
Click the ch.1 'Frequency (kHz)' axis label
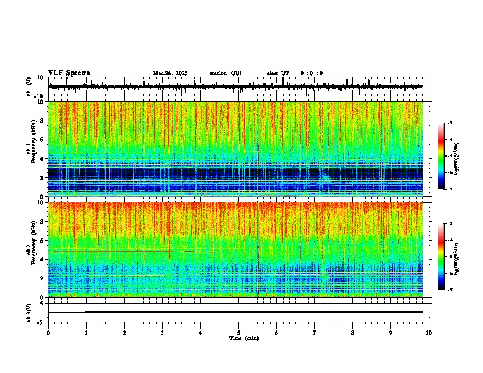pyautogui.click(x=34, y=142)
